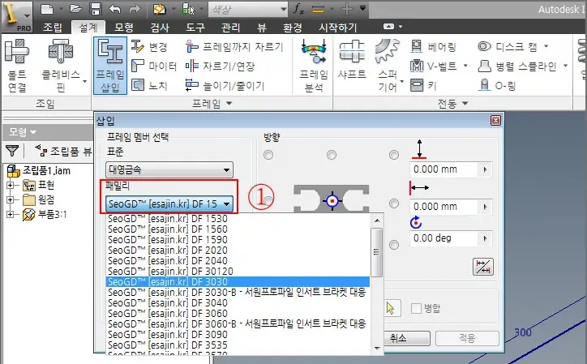
Task: Save with the floppy disk icon
Action: 96,9
